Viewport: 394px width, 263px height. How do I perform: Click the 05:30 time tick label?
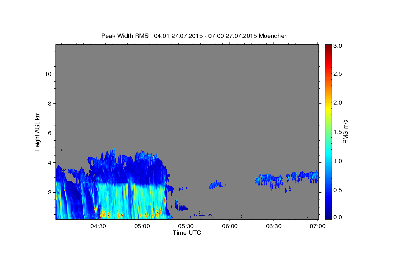[x=186, y=226]
